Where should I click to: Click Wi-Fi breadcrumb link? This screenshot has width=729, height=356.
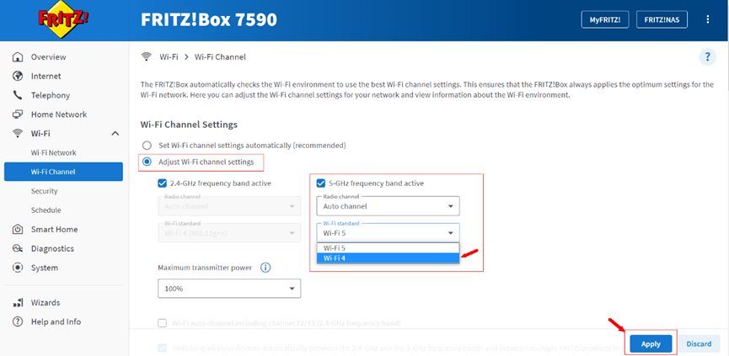[x=169, y=57]
